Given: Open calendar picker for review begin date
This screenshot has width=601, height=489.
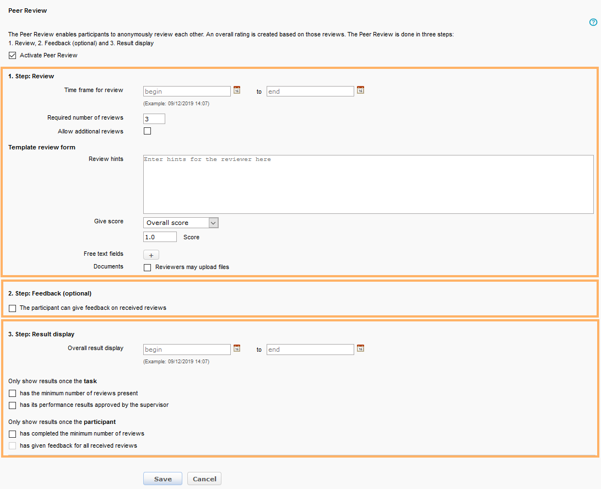Looking at the screenshot, I should click(236, 90).
